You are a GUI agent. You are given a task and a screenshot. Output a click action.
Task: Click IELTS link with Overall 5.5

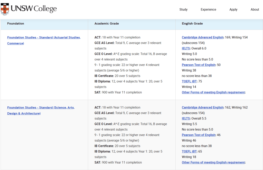[x=186, y=118]
